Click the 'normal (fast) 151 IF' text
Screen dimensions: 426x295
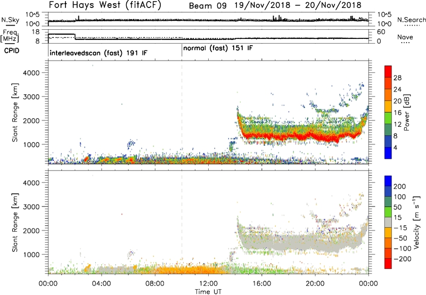218,48
